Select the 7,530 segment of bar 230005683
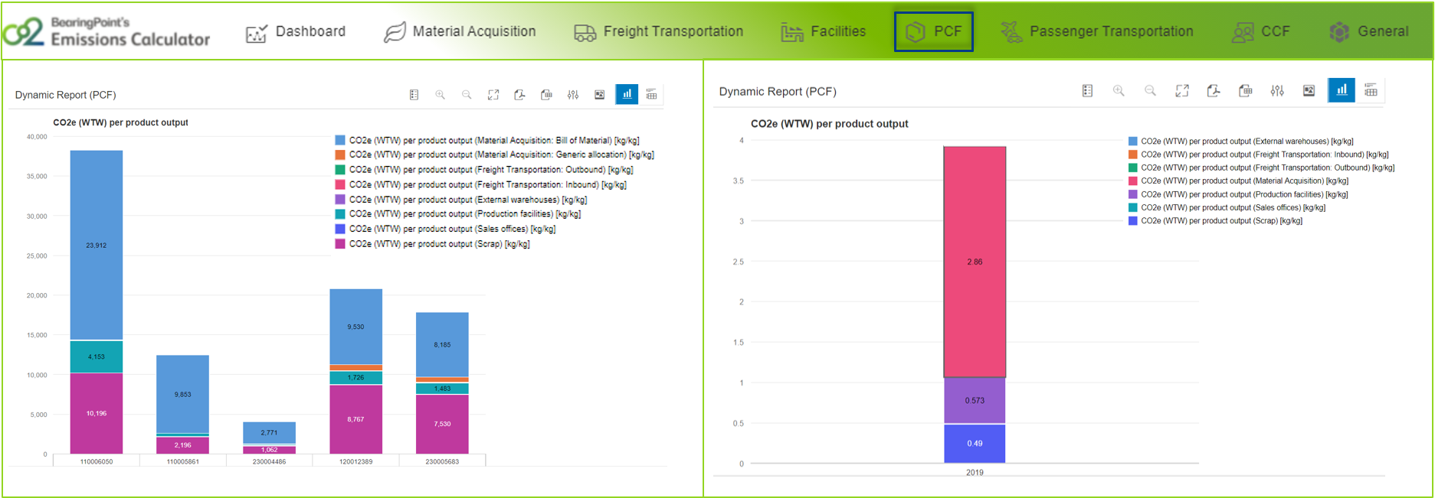1435x498 pixels. (442, 424)
